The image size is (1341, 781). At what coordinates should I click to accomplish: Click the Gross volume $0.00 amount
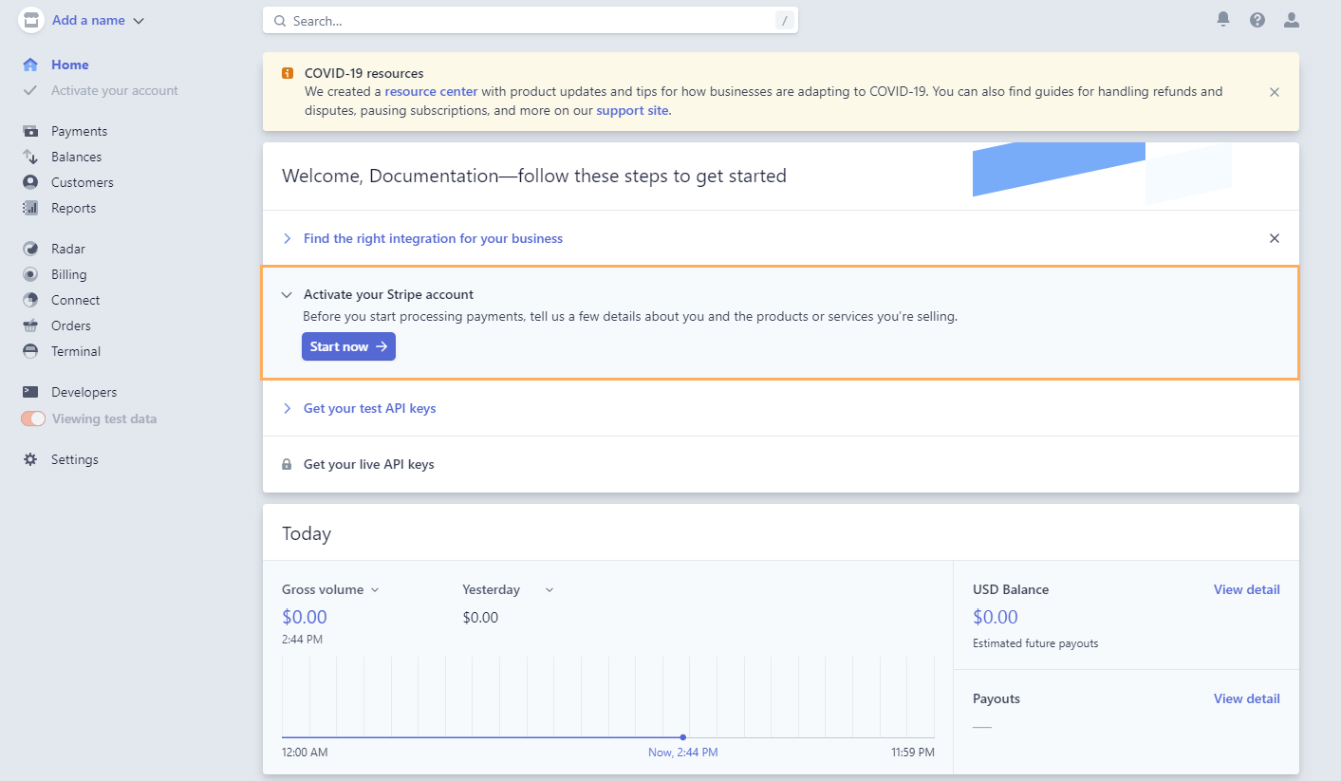(x=305, y=617)
